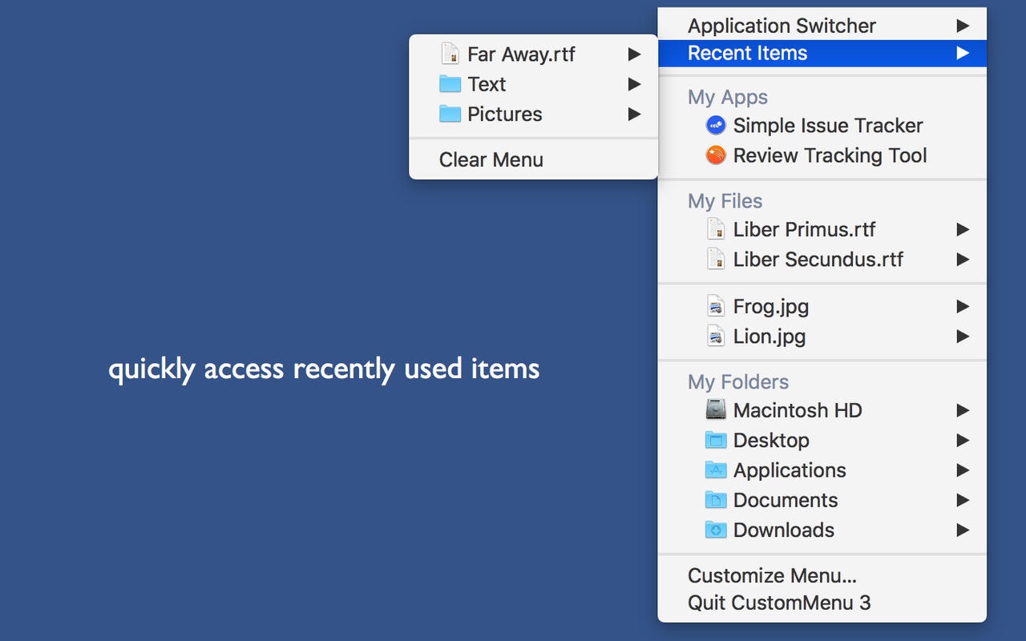This screenshot has width=1026, height=641.
Task: Open the Liber Primus.rtf file label
Action: (x=804, y=229)
